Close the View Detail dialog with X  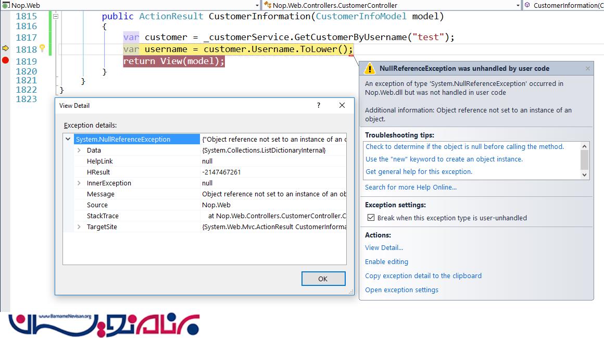pyautogui.click(x=342, y=105)
